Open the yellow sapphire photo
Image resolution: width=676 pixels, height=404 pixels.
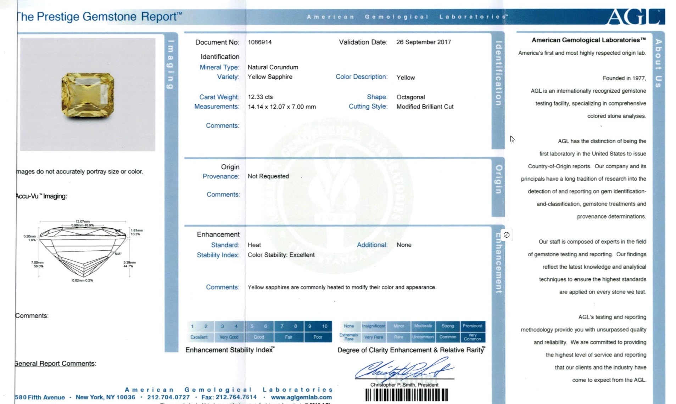click(x=88, y=95)
